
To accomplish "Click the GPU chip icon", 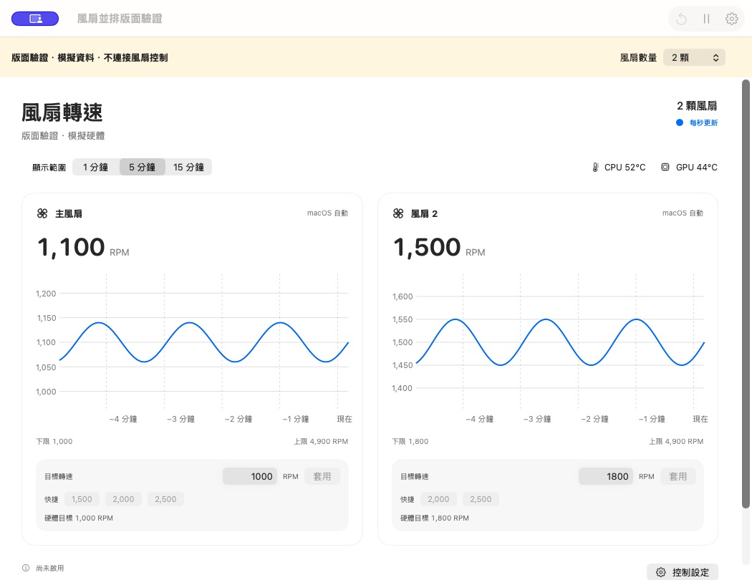I will 665,167.
